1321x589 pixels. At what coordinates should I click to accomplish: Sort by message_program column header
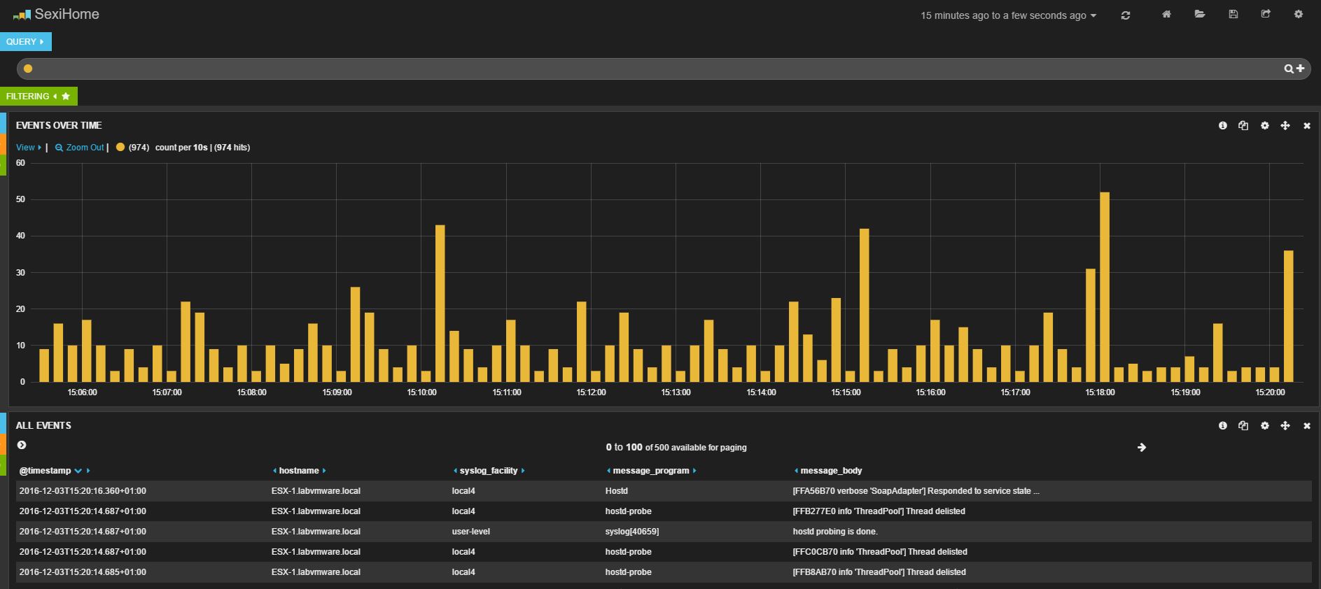pos(651,471)
